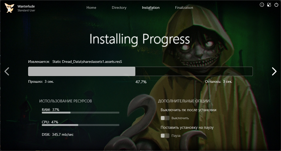Click the Пауза label beside the toggle

click(x=176, y=136)
